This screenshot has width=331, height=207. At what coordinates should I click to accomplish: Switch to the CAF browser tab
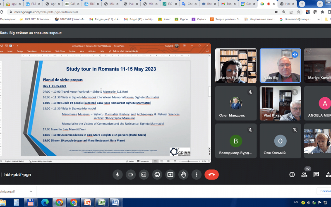click(x=72, y=4)
